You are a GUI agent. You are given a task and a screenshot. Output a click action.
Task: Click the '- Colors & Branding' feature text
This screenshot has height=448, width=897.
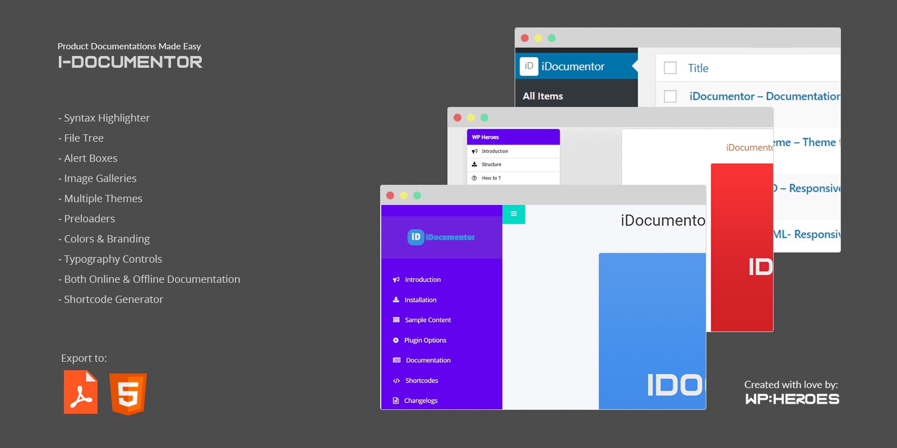(104, 239)
